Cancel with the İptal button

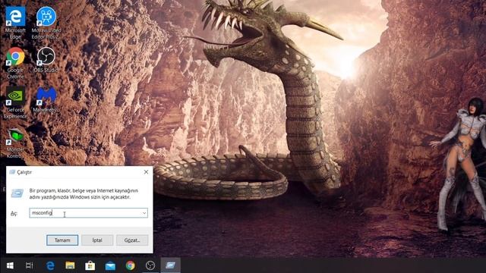(97, 240)
